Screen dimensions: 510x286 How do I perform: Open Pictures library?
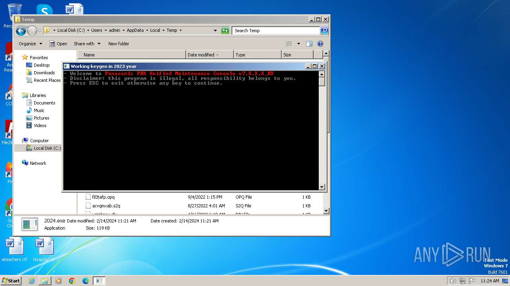tap(41, 118)
